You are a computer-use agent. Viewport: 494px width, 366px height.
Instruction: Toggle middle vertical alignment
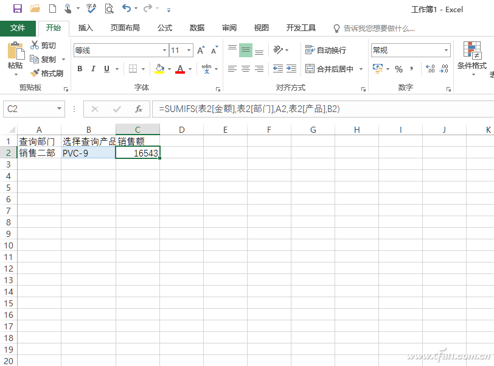pos(246,50)
